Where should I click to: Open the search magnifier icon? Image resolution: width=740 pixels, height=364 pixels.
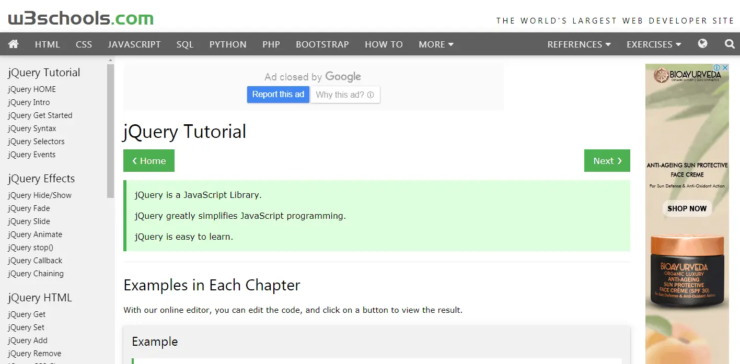coord(730,44)
